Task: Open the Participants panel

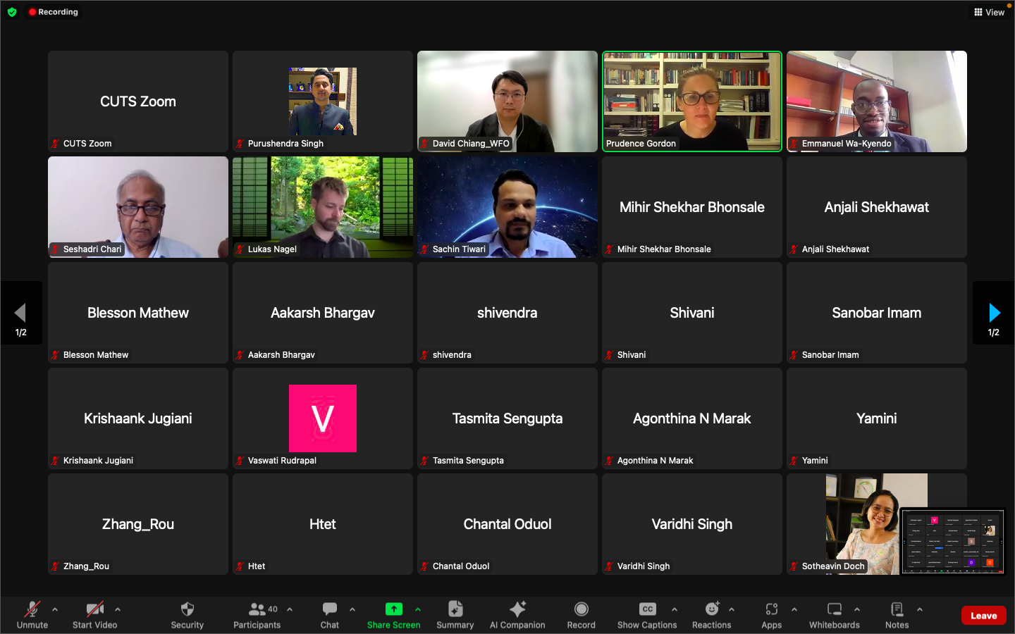Action: tap(257, 614)
